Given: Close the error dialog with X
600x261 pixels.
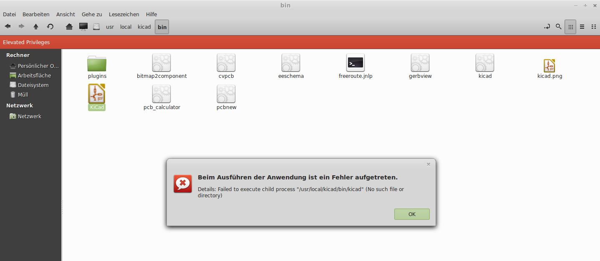Looking at the screenshot, I should (x=429, y=164).
